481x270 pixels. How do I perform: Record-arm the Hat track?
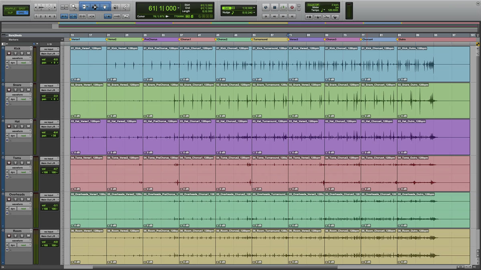pyautogui.click(x=9, y=126)
